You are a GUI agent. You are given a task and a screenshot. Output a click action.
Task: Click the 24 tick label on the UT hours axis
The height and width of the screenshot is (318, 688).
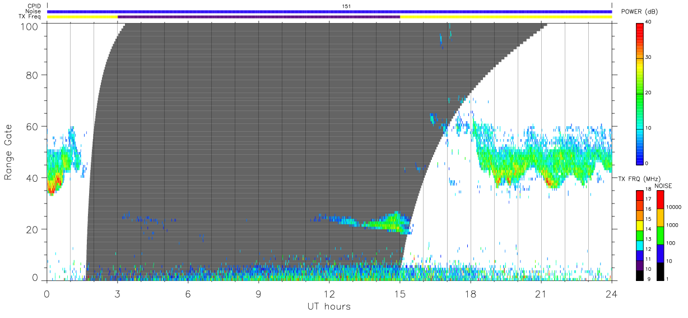(x=612, y=294)
